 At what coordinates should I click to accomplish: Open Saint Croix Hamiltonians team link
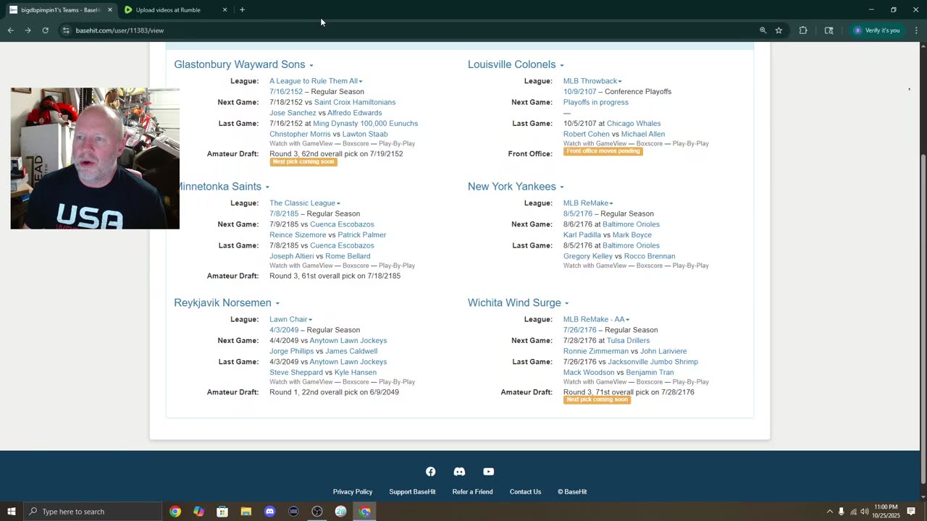355,103
